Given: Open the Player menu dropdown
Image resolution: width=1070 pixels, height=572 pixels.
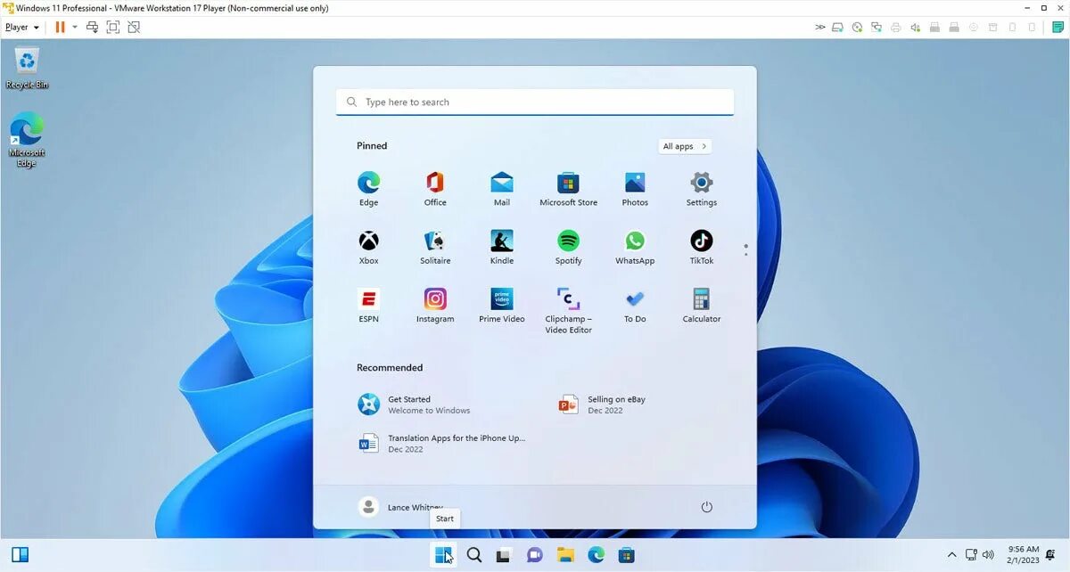Looking at the screenshot, I should pyautogui.click(x=22, y=27).
